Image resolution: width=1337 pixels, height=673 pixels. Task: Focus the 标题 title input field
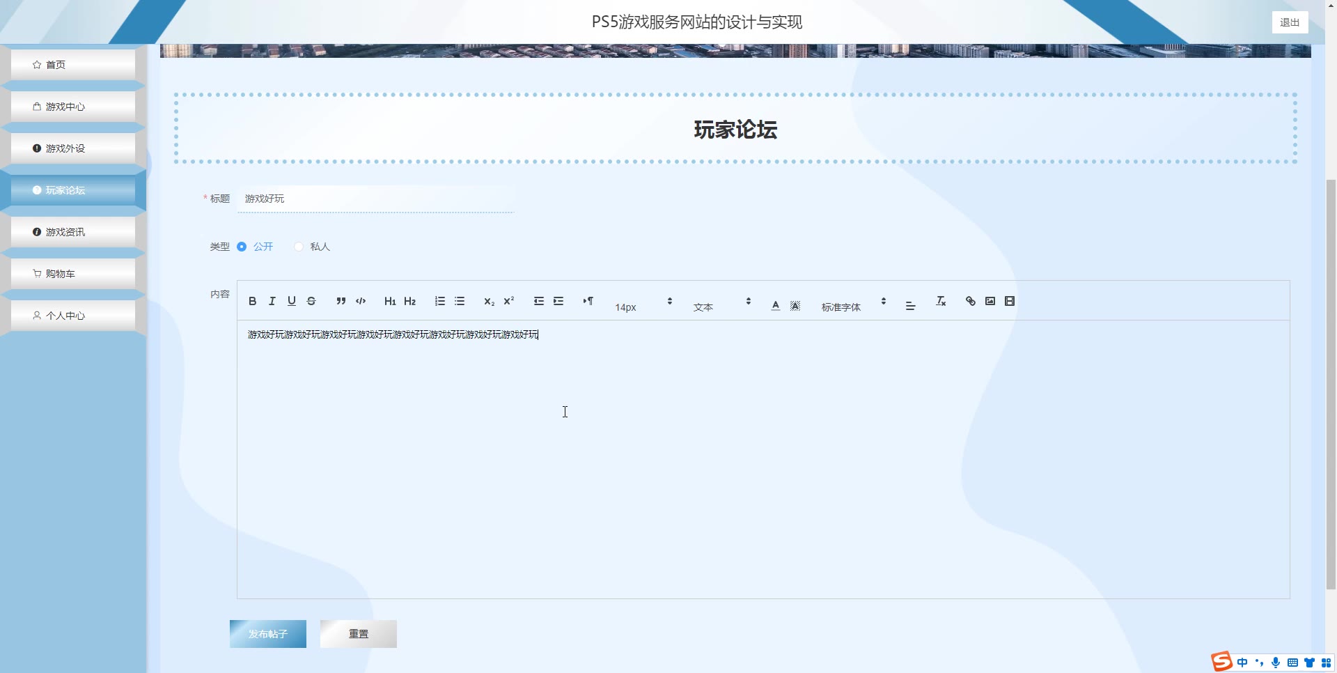[376, 199]
